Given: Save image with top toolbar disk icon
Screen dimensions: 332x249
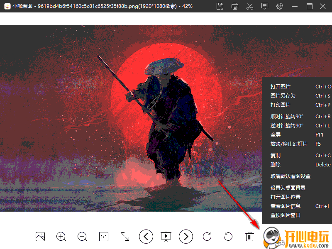Looking at the screenshot, I should pos(220,7).
